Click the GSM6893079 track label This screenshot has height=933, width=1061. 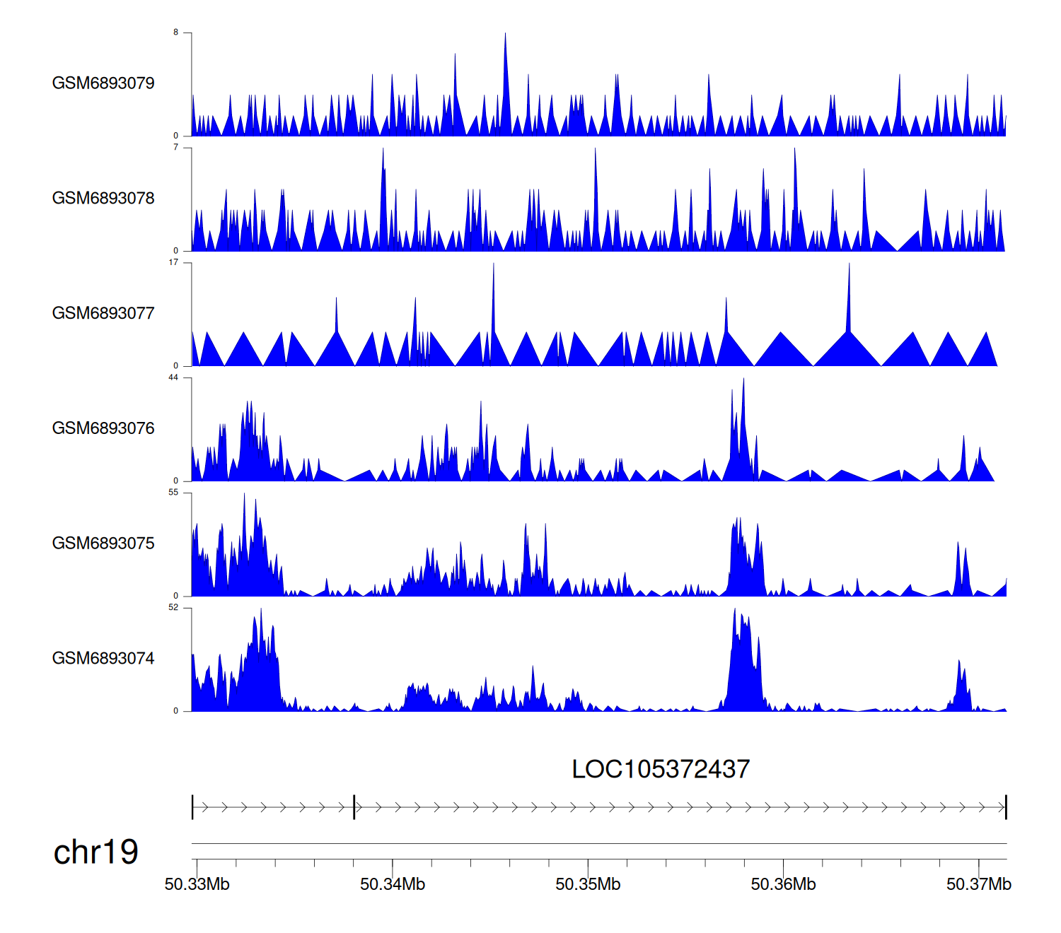(x=103, y=83)
